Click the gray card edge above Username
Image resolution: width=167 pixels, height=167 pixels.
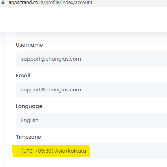[91, 34]
